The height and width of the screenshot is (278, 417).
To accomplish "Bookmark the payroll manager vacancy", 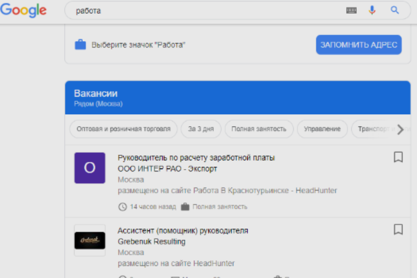I will (x=398, y=157).
